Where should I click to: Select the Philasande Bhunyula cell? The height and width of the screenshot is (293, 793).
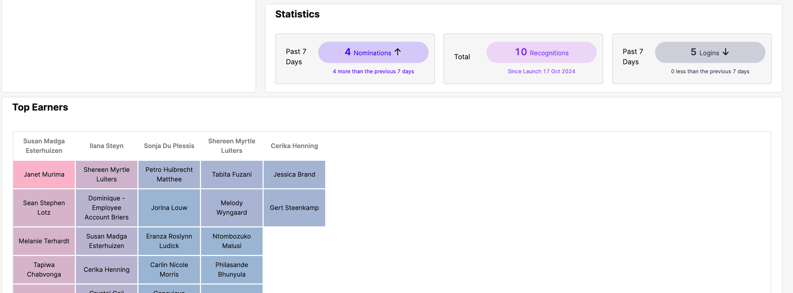coord(232,269)
